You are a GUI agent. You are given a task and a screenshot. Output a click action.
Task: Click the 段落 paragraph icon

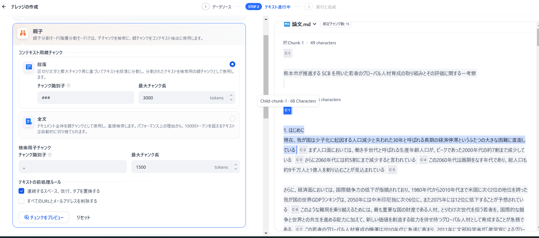click(x=29, y=67)
